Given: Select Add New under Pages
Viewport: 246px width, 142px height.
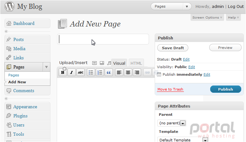Looking at the screenshot, I should (17, 82).
